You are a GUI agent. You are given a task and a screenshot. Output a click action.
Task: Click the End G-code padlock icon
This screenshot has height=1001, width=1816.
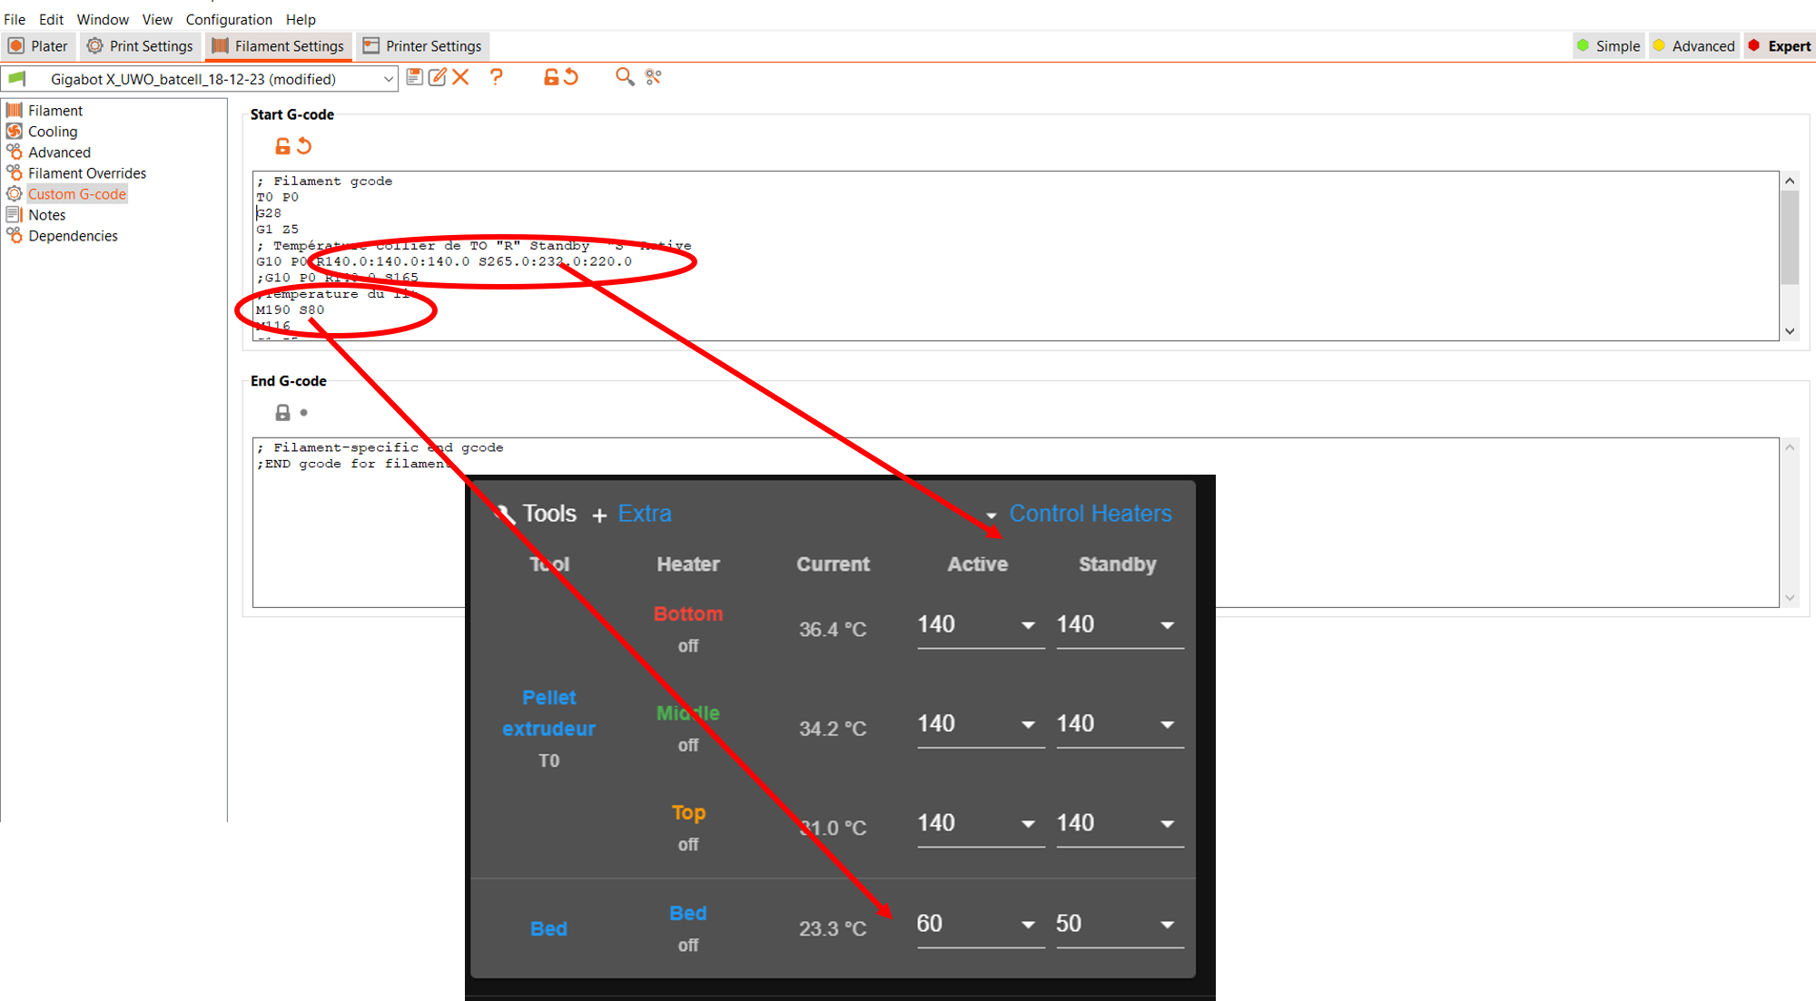tap(282, 413)
